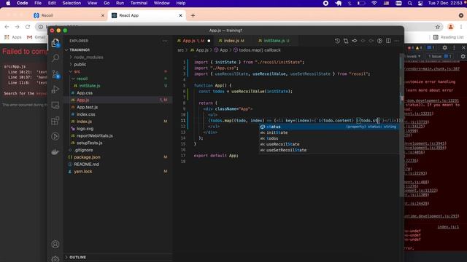Open Source Control view in activity bar
This screenshot has height=262, width=467.
pos(55,74)
